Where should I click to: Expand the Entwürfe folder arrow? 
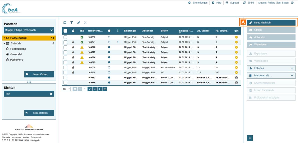pos(4,43)
